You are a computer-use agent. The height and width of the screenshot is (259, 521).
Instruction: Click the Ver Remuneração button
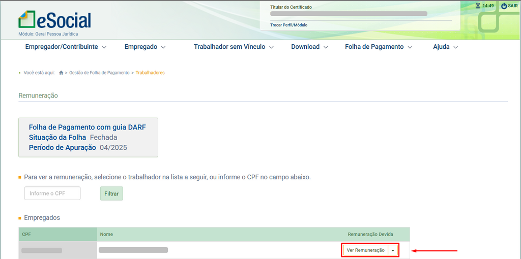click(x=365, y=250)
